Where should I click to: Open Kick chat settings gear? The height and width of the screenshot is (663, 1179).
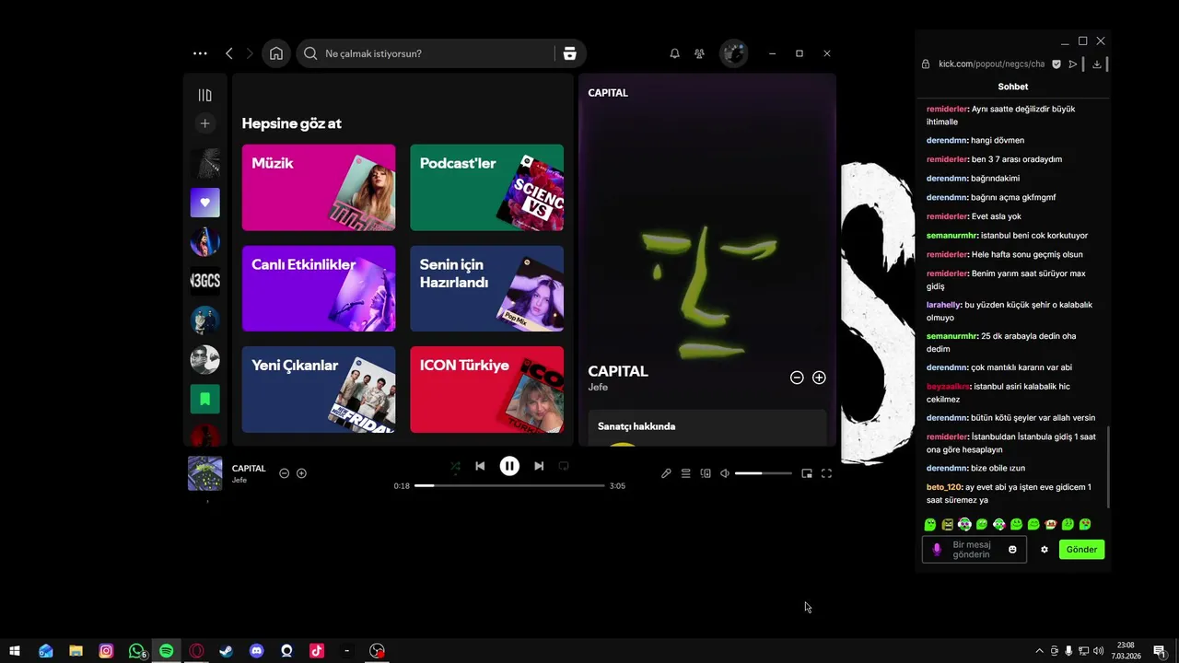[x=1045, y=550]
